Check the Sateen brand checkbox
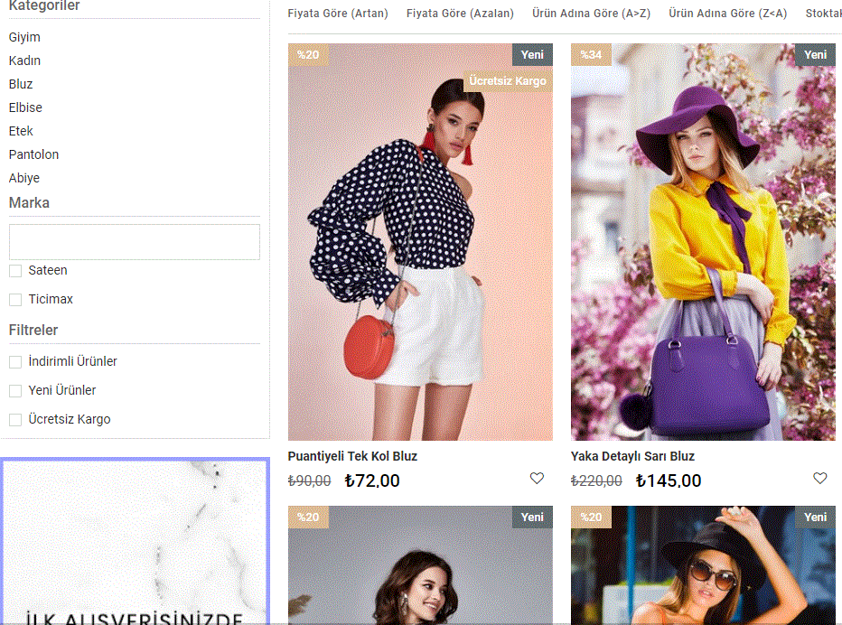Screen dimensions: 842x625 pyautogui.click(x=15, y=271)
